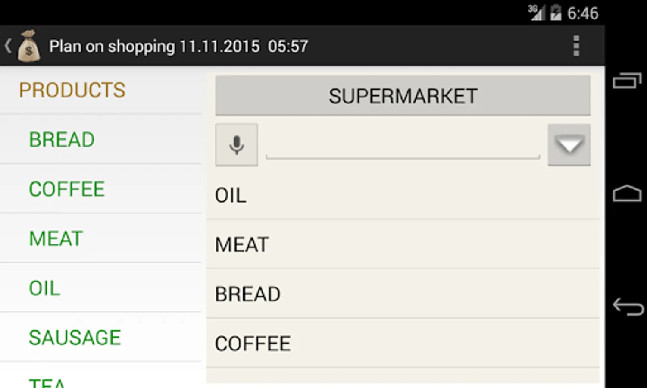This screenshot has height=388, width=647.
Task: Select OIL in the products list
Action: tap(44, 288)
